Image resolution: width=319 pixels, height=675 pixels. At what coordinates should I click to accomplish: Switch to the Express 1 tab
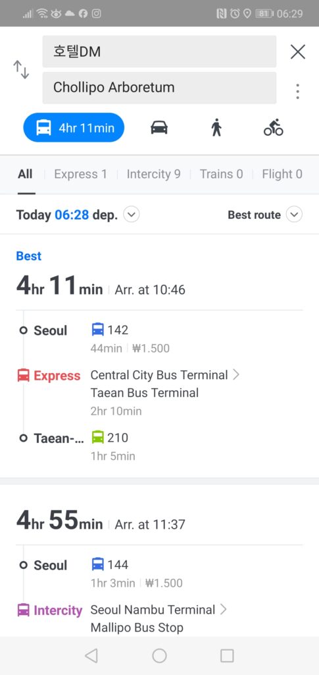click(80, 174)
